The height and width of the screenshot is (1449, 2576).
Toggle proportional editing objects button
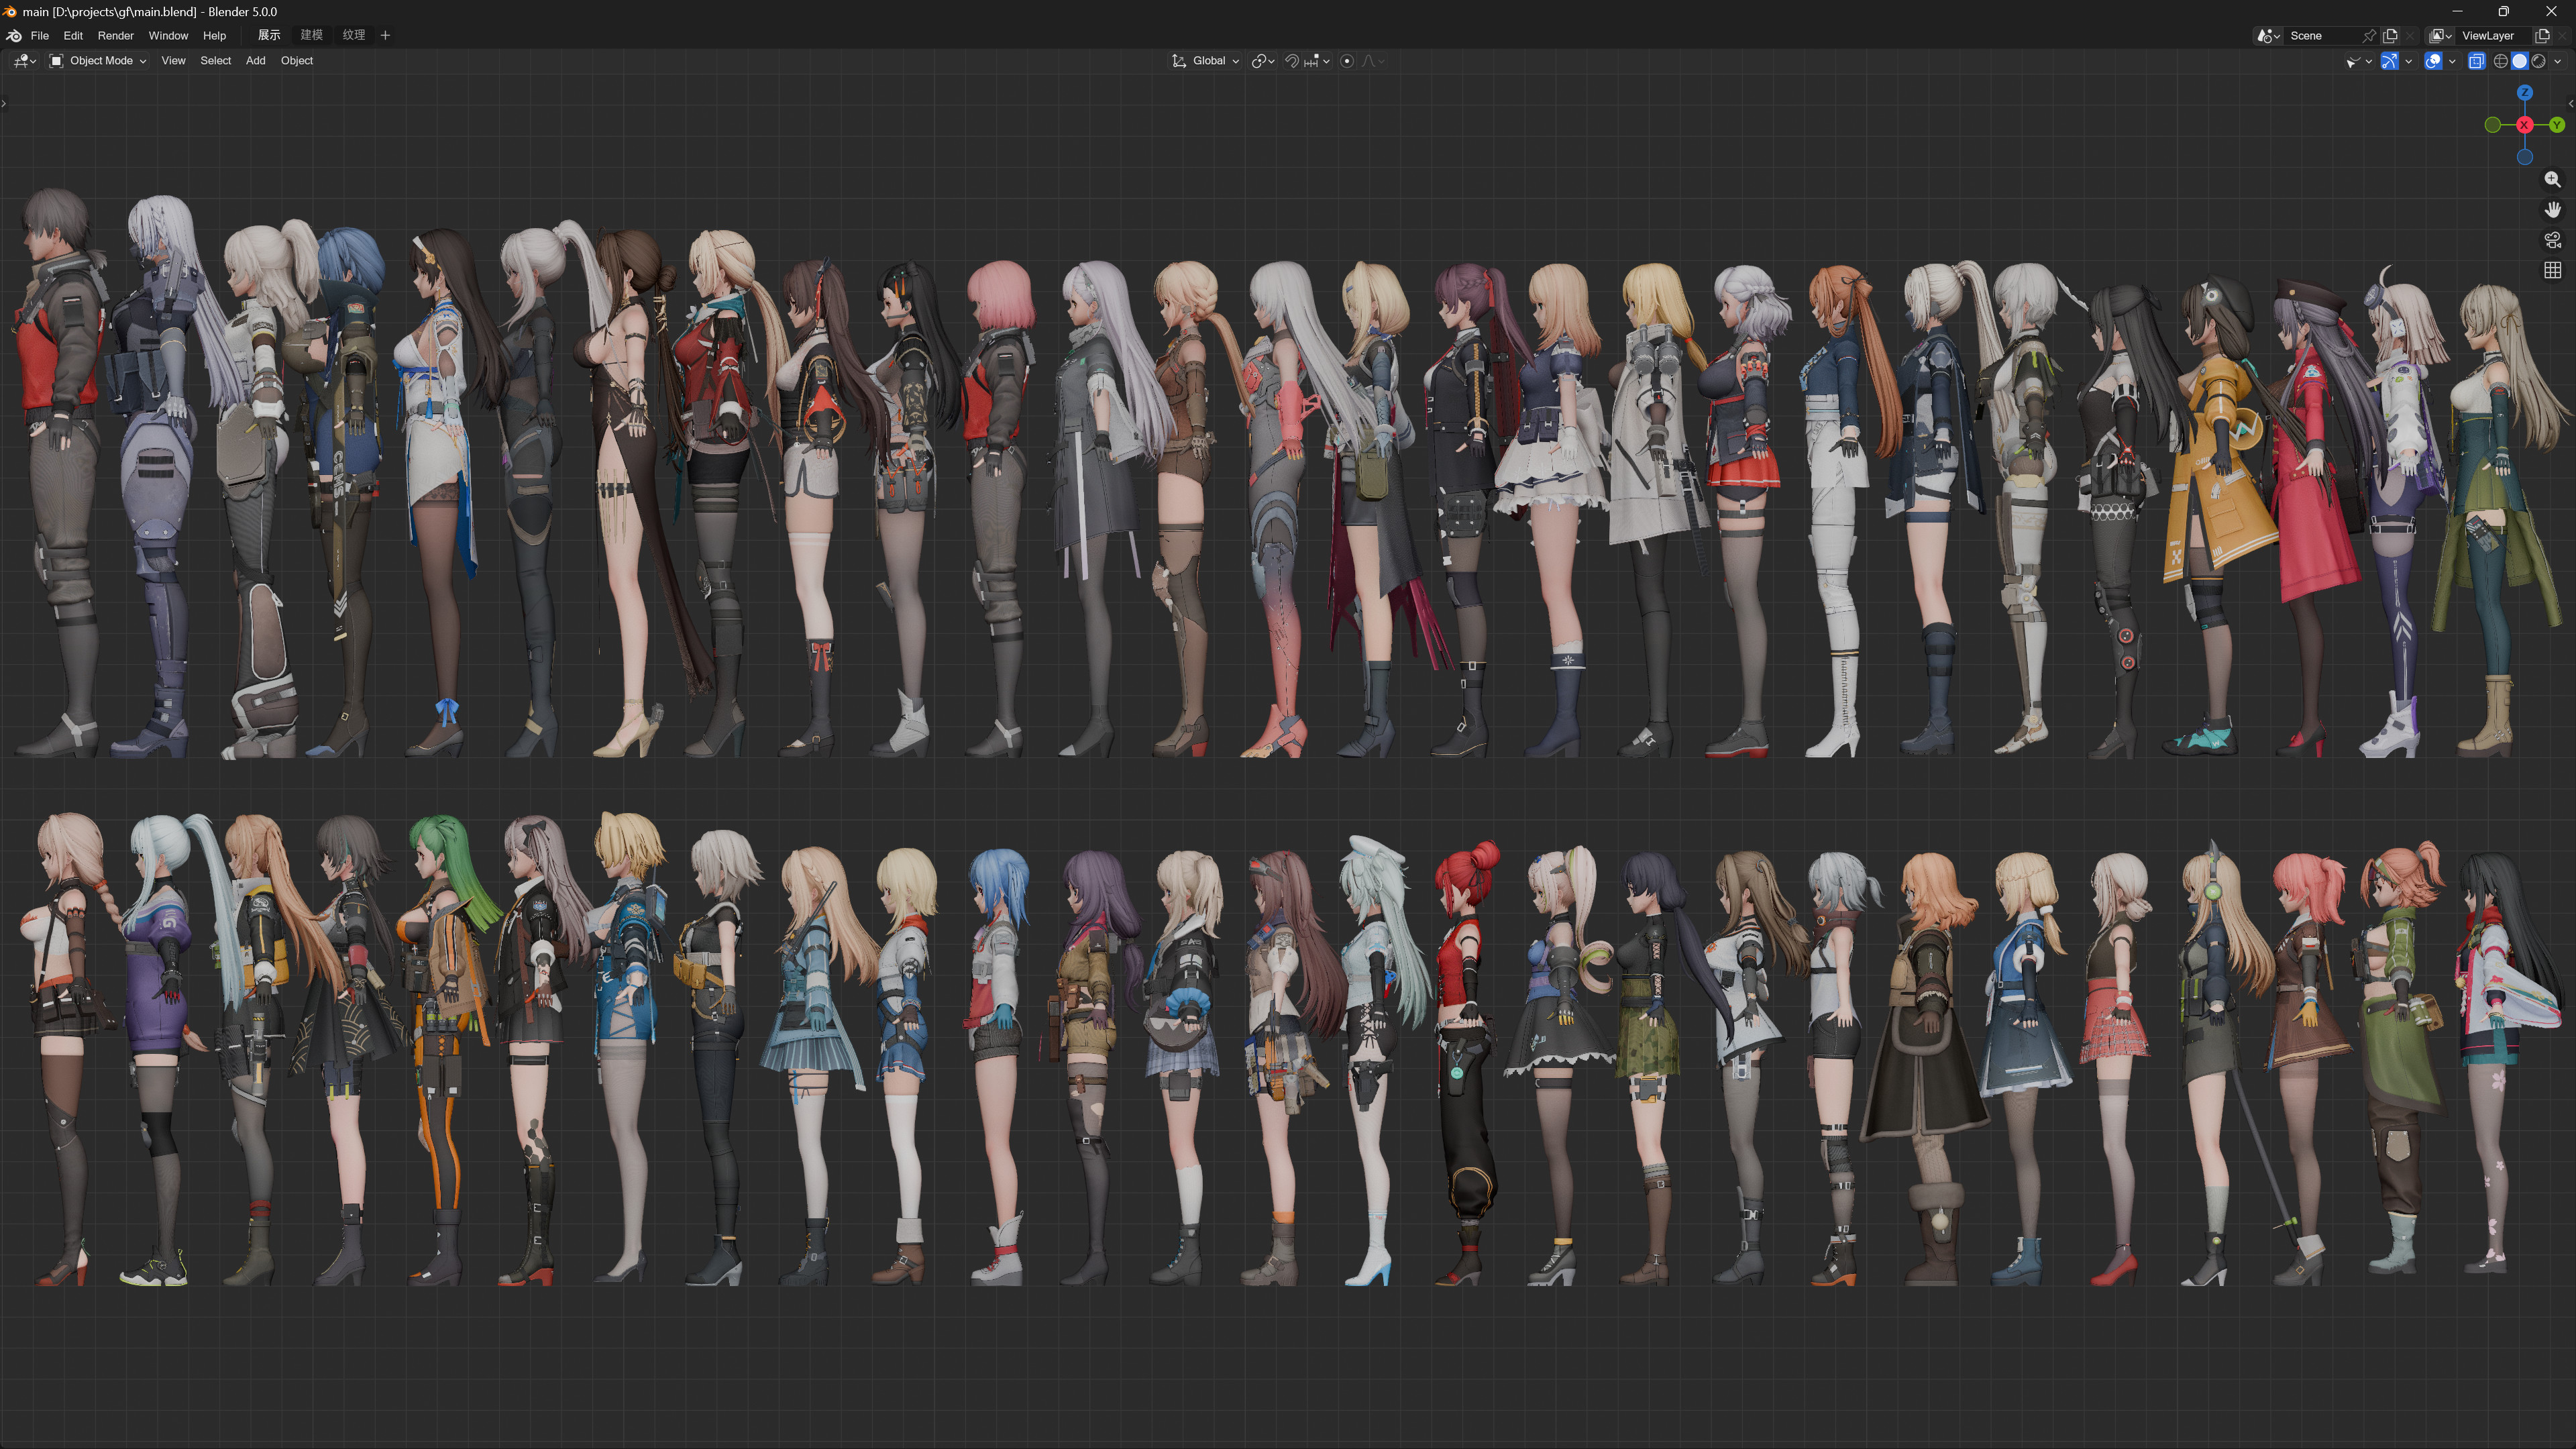(x=1347, y=61)
